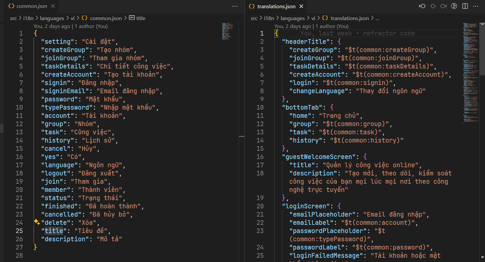
Task: Open previous revision changes via GitLens arrow-left icon
Action: 422,6
